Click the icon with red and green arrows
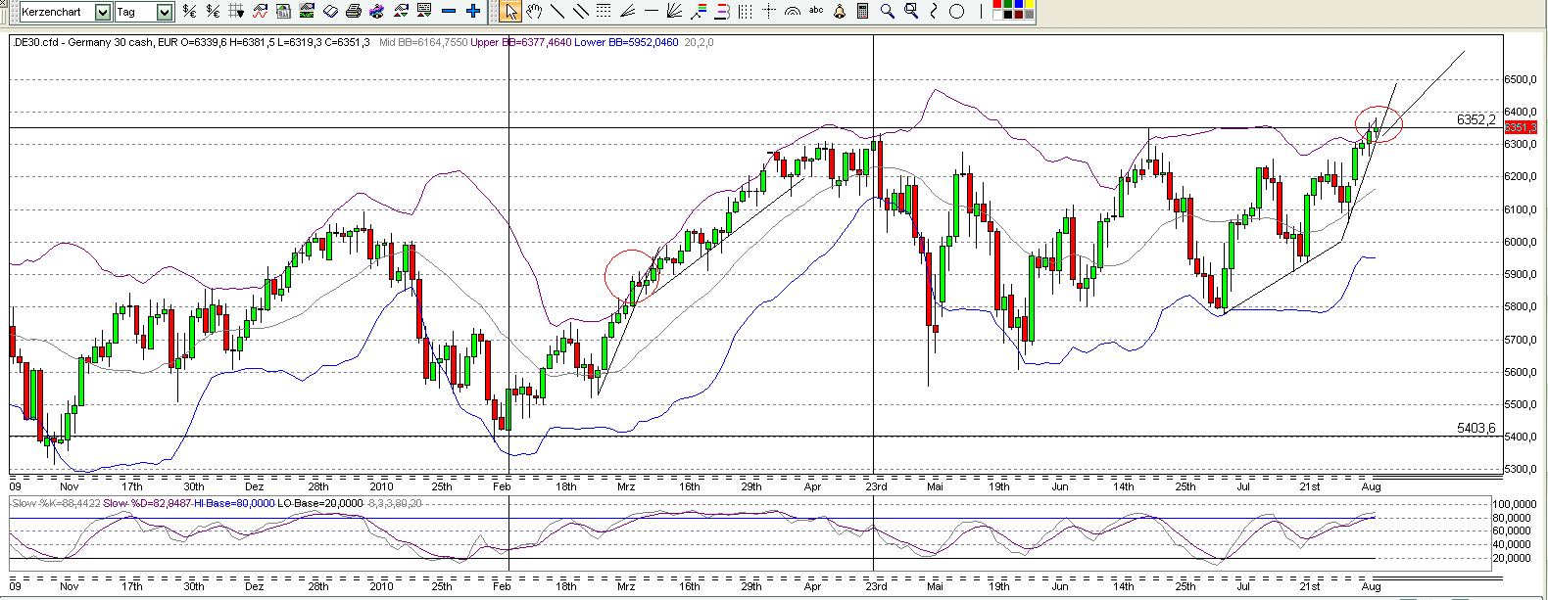Screen dimensions: 1548x600 tap(401, 11)
